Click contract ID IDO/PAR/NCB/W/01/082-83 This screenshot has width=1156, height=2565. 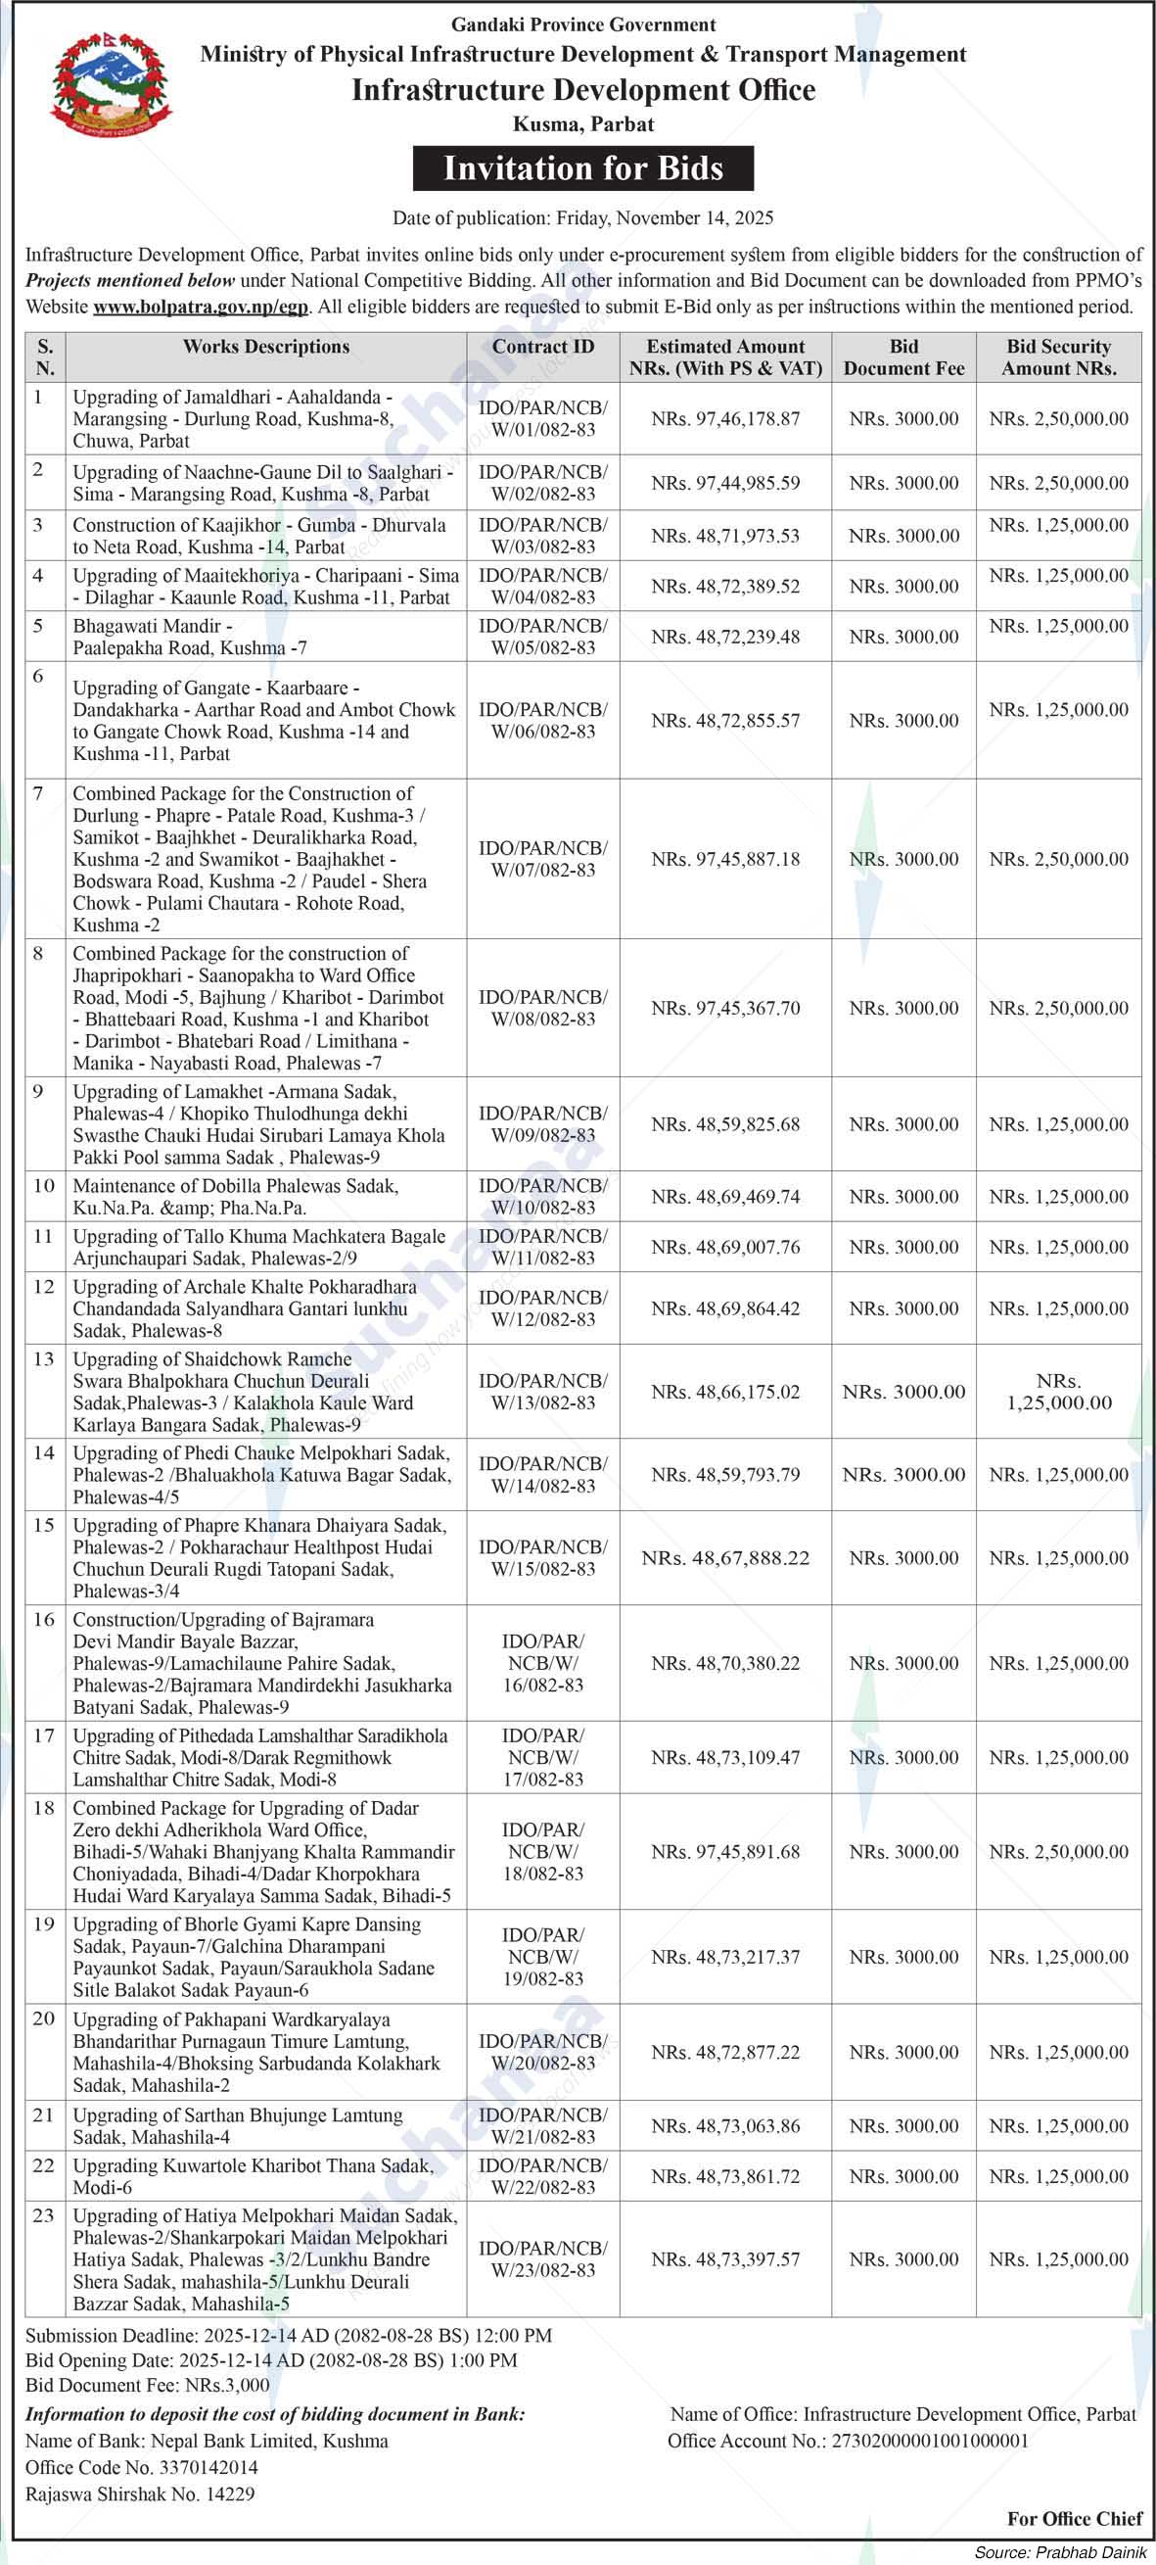coord(542,419)
